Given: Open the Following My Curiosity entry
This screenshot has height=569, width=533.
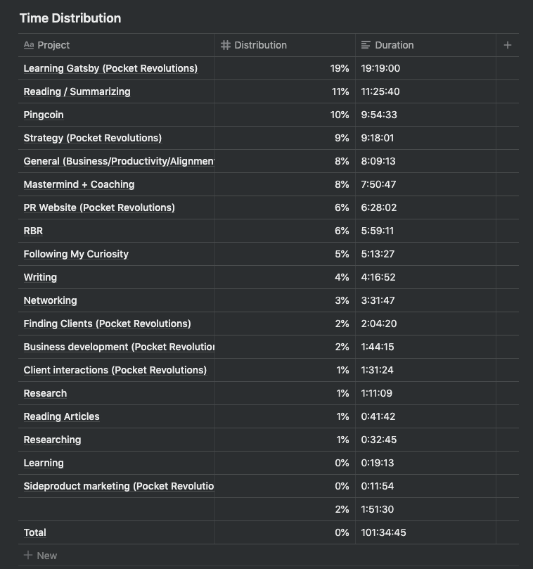Looking at the screenshot, I should tap(76, 254).
